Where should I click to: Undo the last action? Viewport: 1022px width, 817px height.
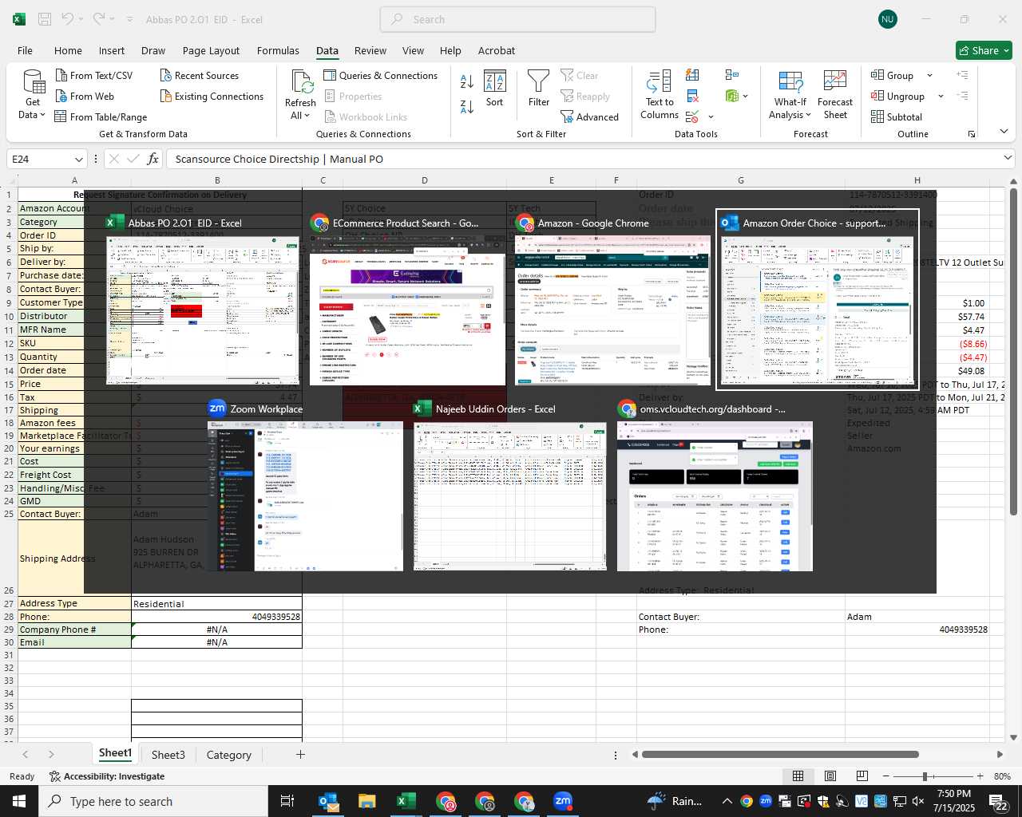68,19
